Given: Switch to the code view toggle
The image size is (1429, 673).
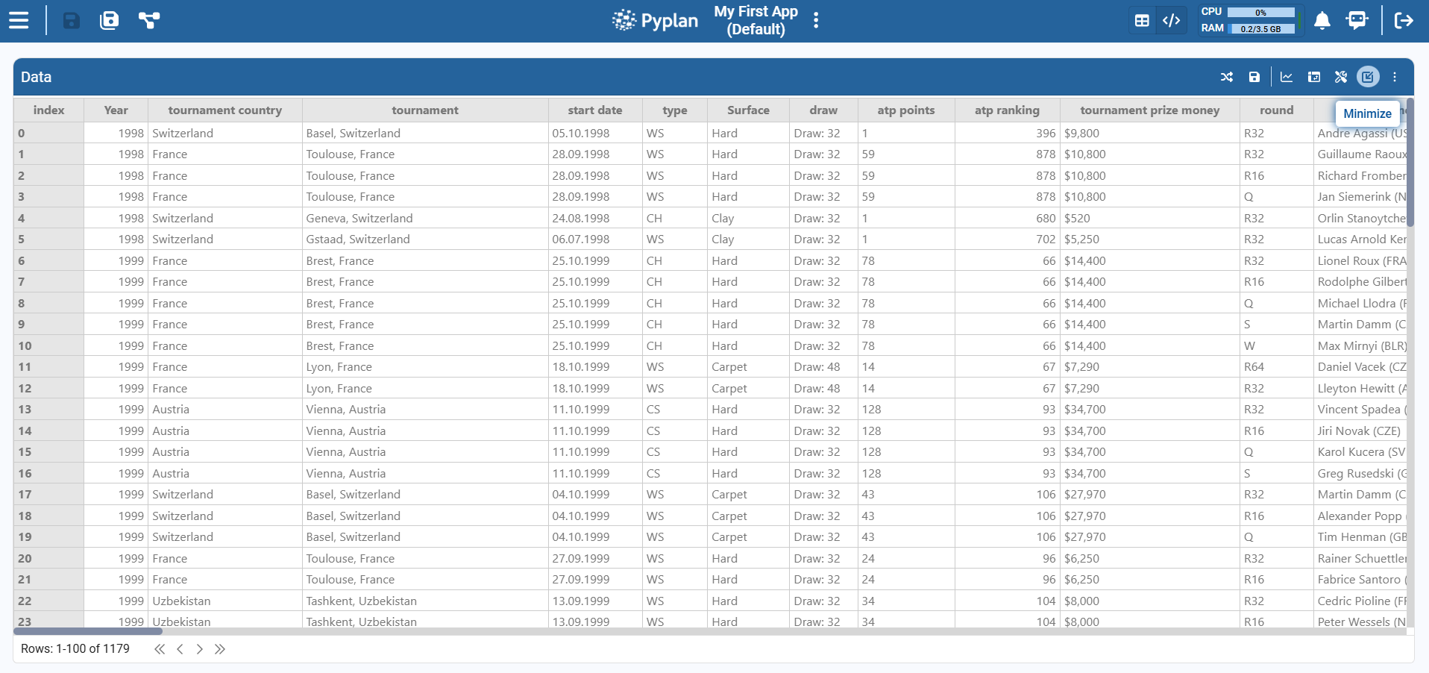Looking at the screenshot, I should 1172,20.
